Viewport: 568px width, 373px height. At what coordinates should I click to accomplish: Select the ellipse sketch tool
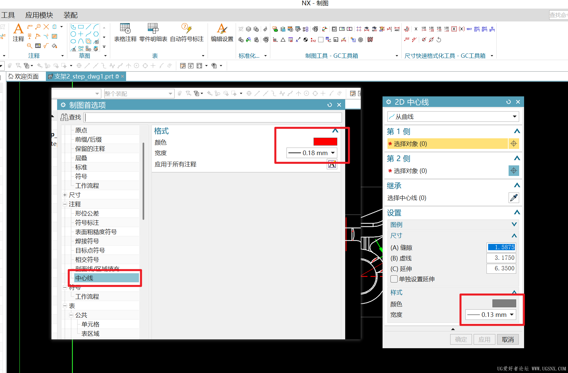[73, 41]
